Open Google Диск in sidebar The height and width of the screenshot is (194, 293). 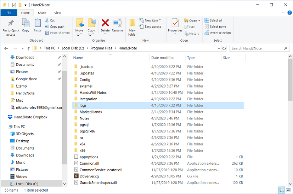tap(26, 79)
